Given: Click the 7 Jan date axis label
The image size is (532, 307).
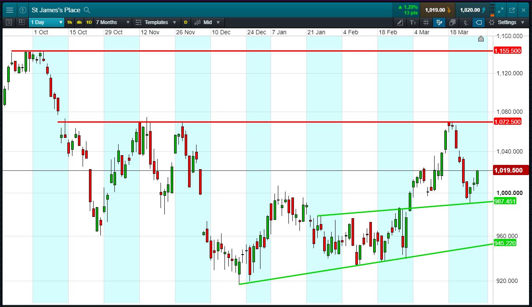Looking at the screenshot, I should (279, 32).
